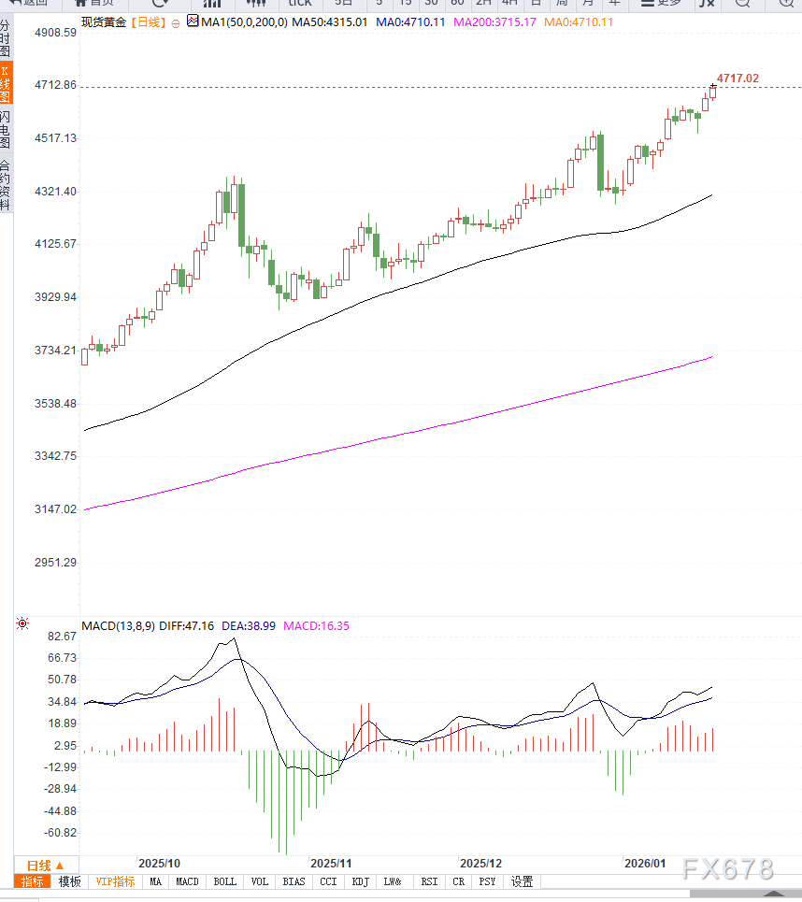
Task: Click the MA1 indicator chart icon
Action: [193, 21]
